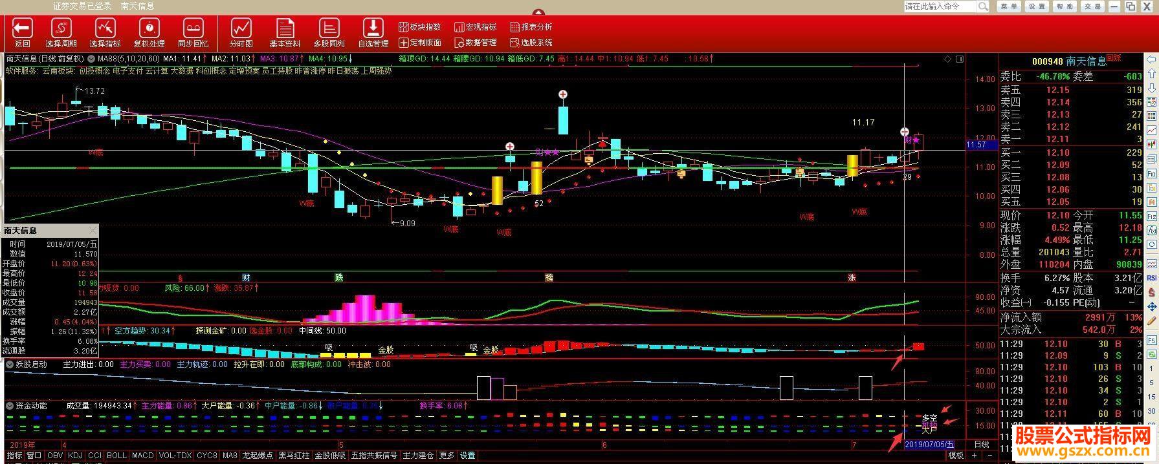
Task: Open 数据管理 data management
Action: (x=476, y=43)
